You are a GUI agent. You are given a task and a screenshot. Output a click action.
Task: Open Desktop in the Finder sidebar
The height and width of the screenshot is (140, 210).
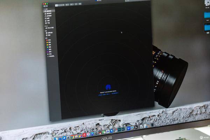(x=47, y=18)
